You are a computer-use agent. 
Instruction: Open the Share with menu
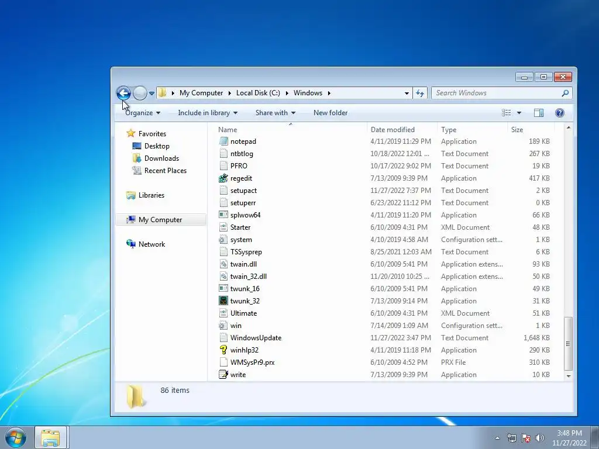pyautogui.click(x=276, y=113)
